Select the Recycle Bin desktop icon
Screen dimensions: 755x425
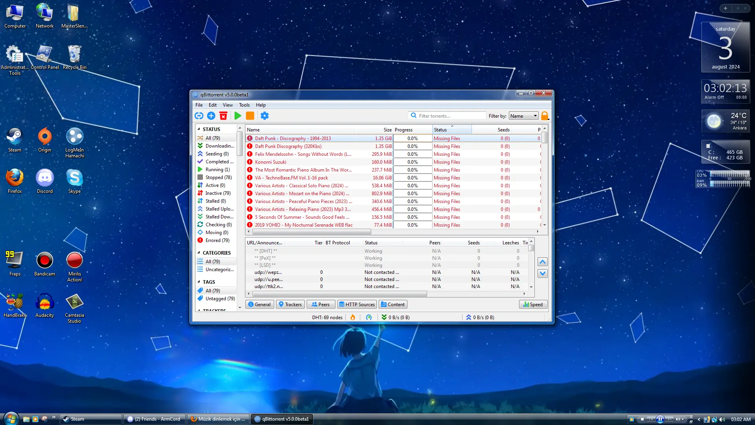click(74, 57)
